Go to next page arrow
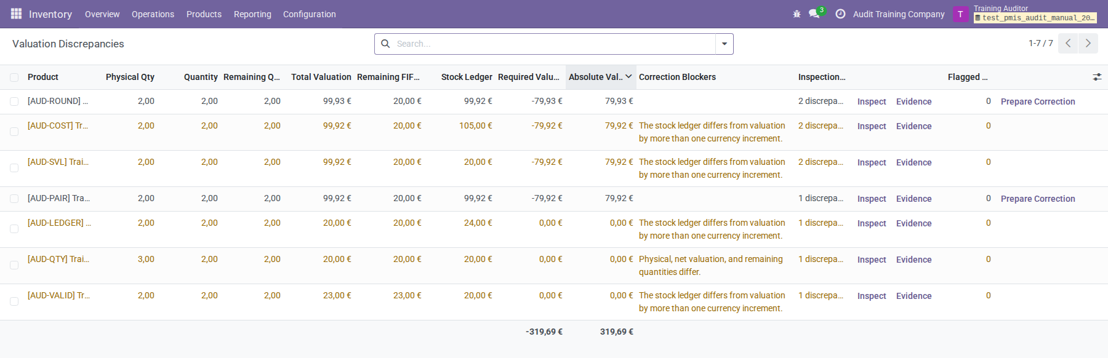Viewport: 1108px width, 358px height. 1088,43
